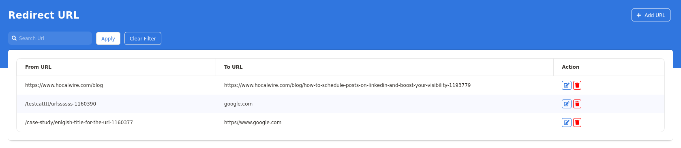Delete the /case-study/enlgish-title redirect row
Screen dimensions: 681x148
(577, 123)
